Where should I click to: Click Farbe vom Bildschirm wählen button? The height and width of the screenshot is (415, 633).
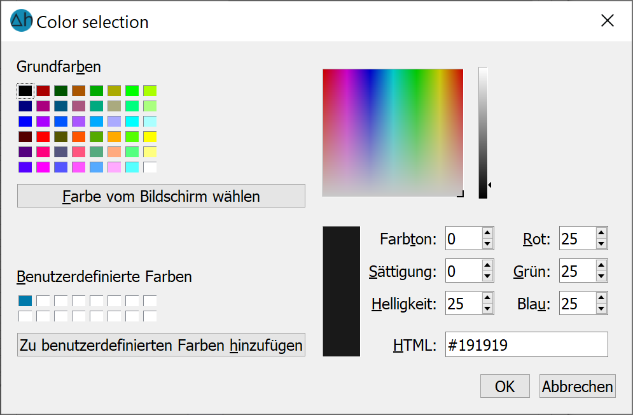[x=161, y=196]
